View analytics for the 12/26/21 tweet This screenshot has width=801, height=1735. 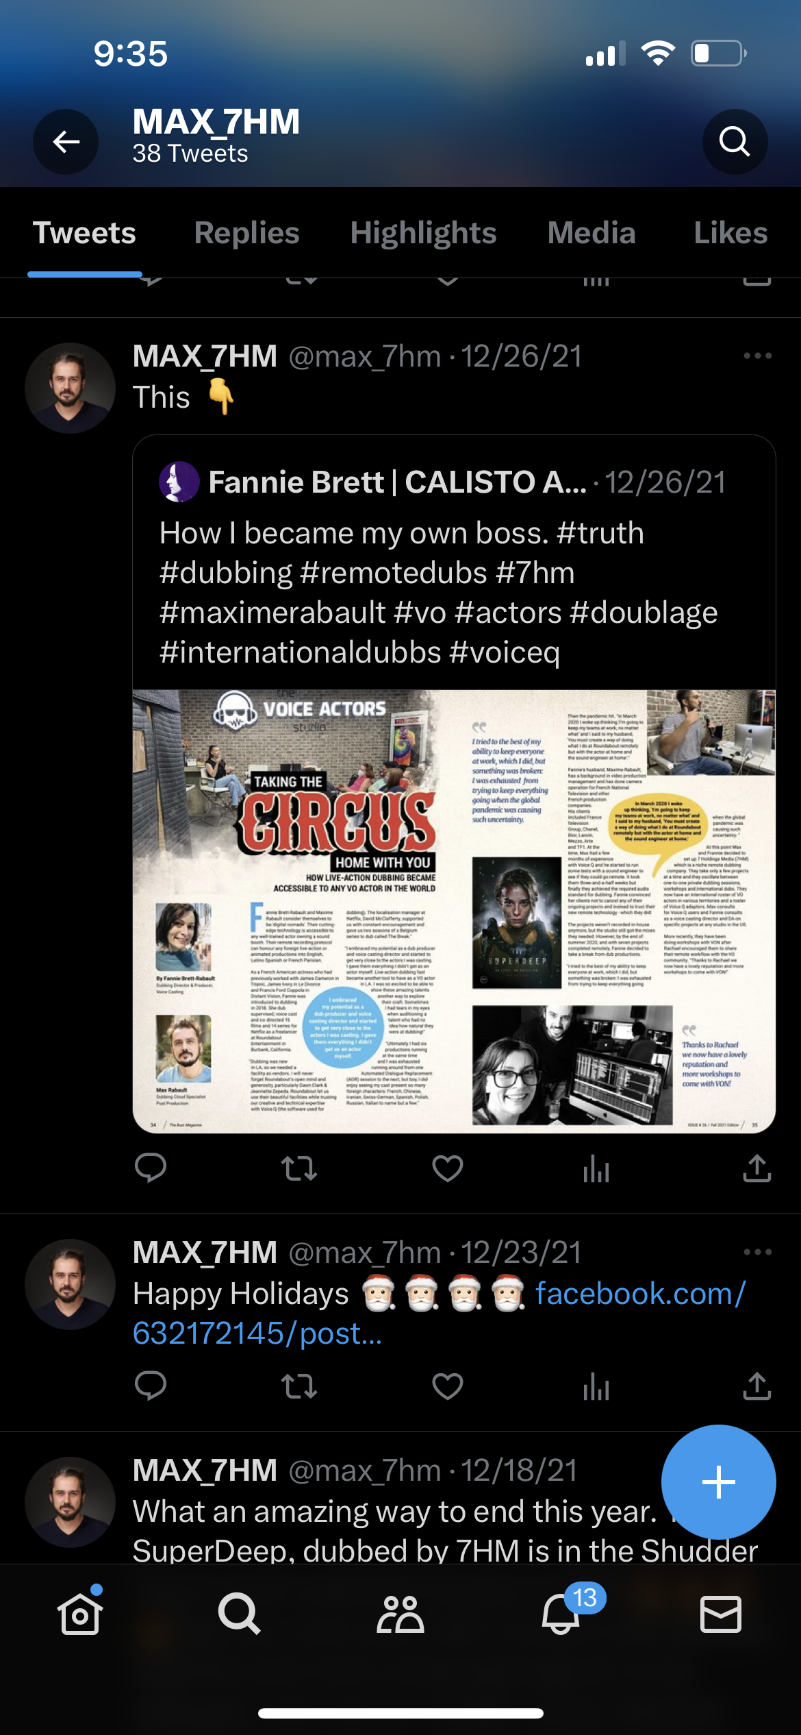(x=596, y=1168)
